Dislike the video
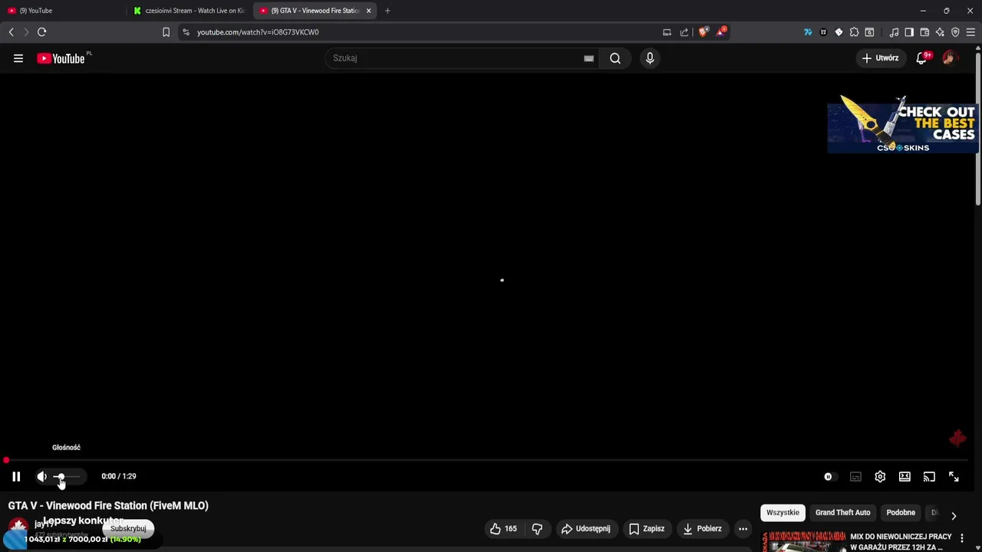Viewport: 982px width, 552px height. 537,528
